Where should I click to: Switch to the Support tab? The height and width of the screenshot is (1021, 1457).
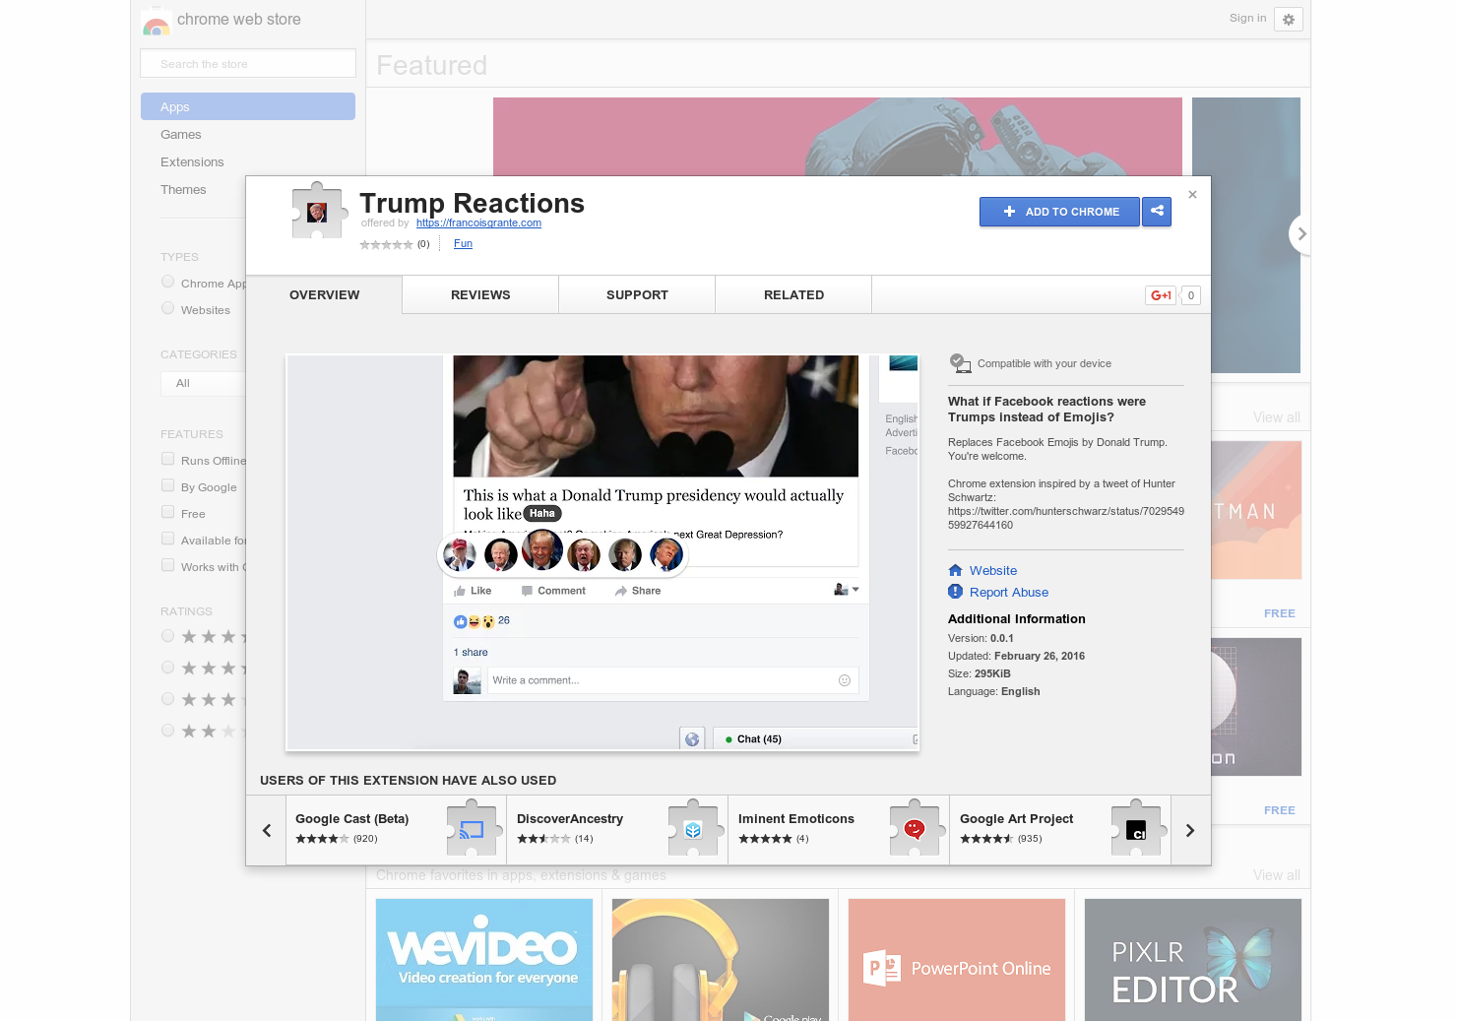click(637, 294)
